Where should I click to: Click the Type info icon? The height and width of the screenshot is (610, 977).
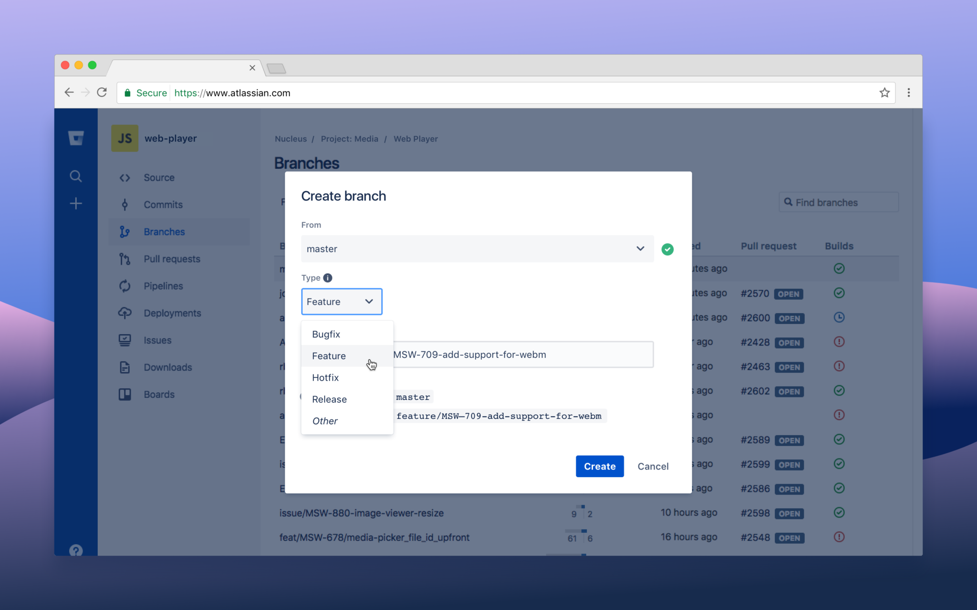click(x=328, y=278)
